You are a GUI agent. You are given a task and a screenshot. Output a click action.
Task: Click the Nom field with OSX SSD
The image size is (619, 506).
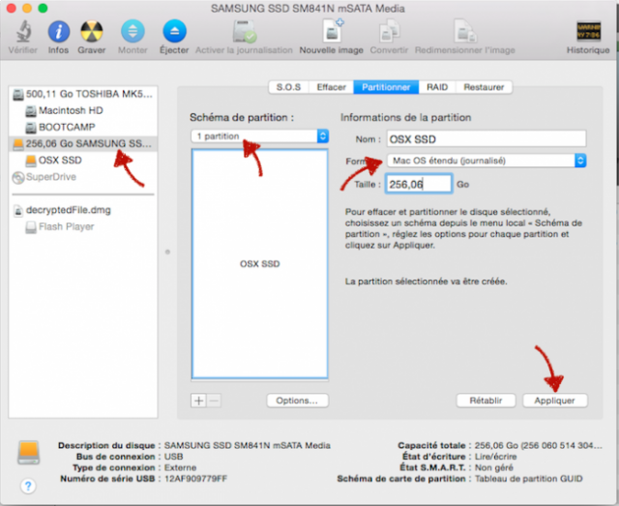tap(486, 139)
